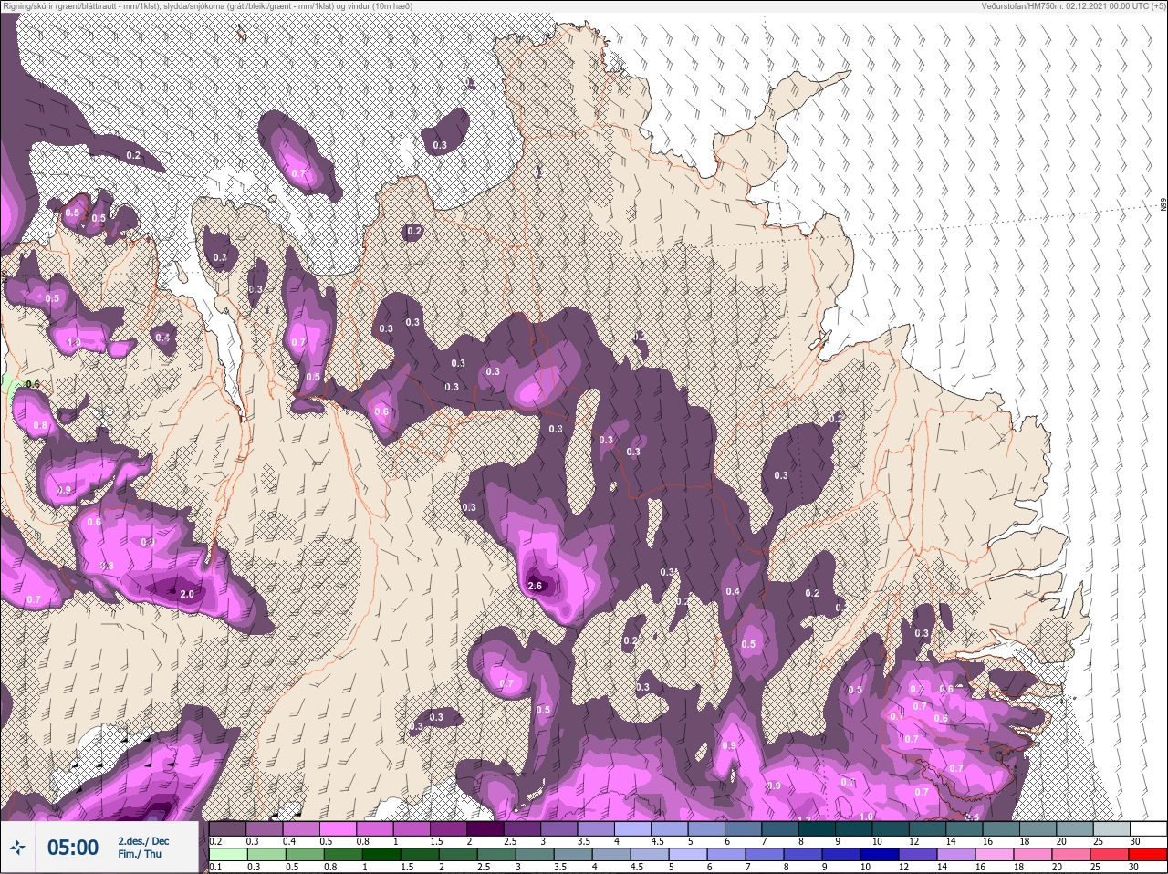Click the 2.6 precipitation value on the map
Screen dimensions: 1168x874
[x=536, y=586]
